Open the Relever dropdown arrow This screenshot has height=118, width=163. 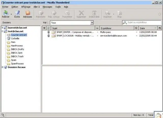[11, 14]
